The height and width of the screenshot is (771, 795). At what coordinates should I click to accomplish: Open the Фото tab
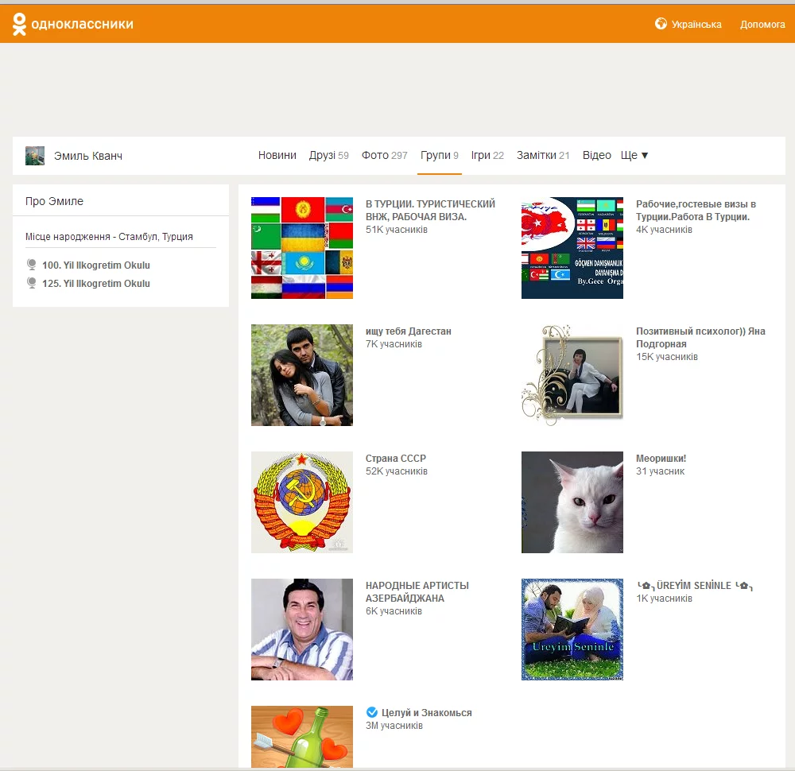coord(384,156)
